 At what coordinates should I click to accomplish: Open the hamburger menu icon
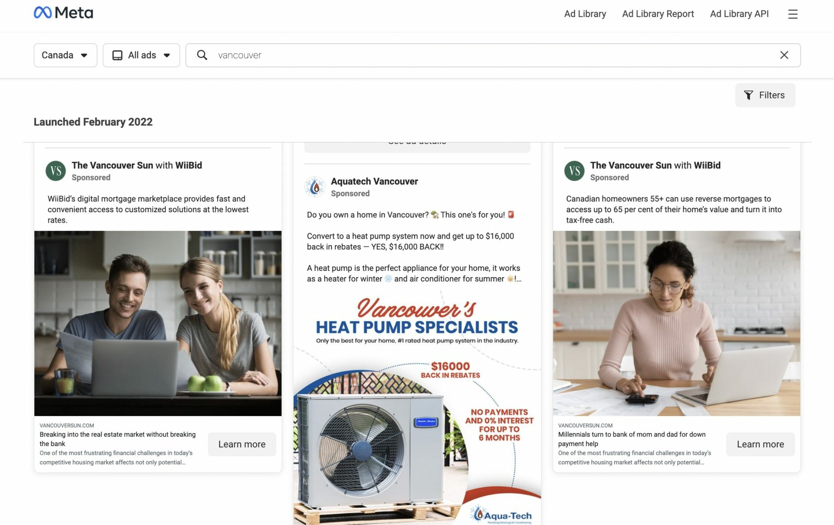pos(793,14)
